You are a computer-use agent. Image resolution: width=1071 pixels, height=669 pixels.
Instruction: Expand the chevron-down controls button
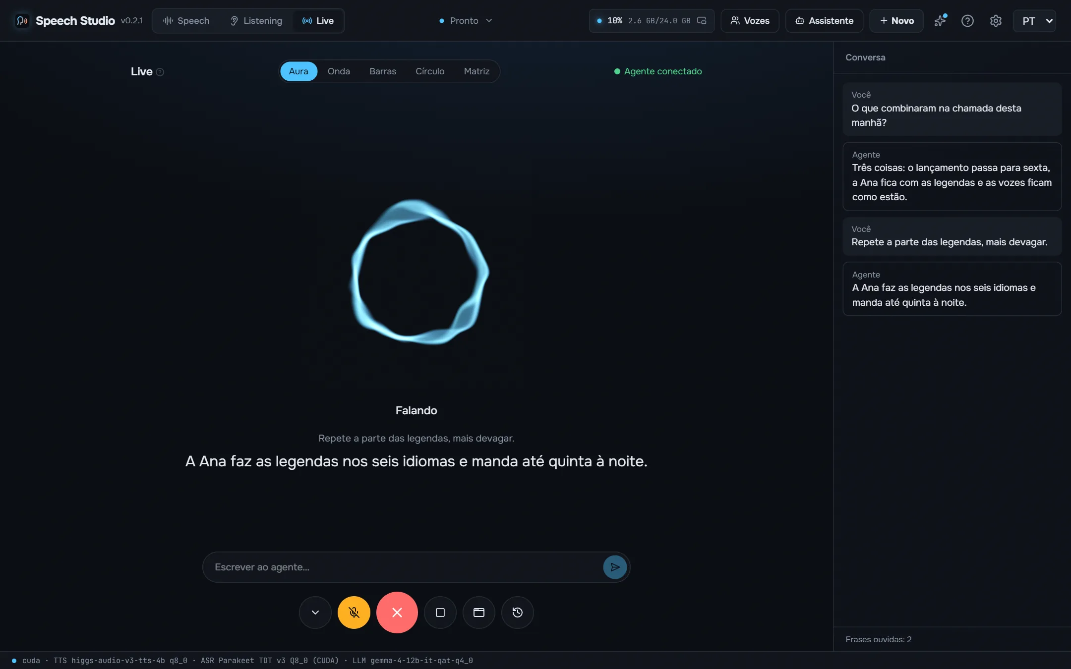315,613
